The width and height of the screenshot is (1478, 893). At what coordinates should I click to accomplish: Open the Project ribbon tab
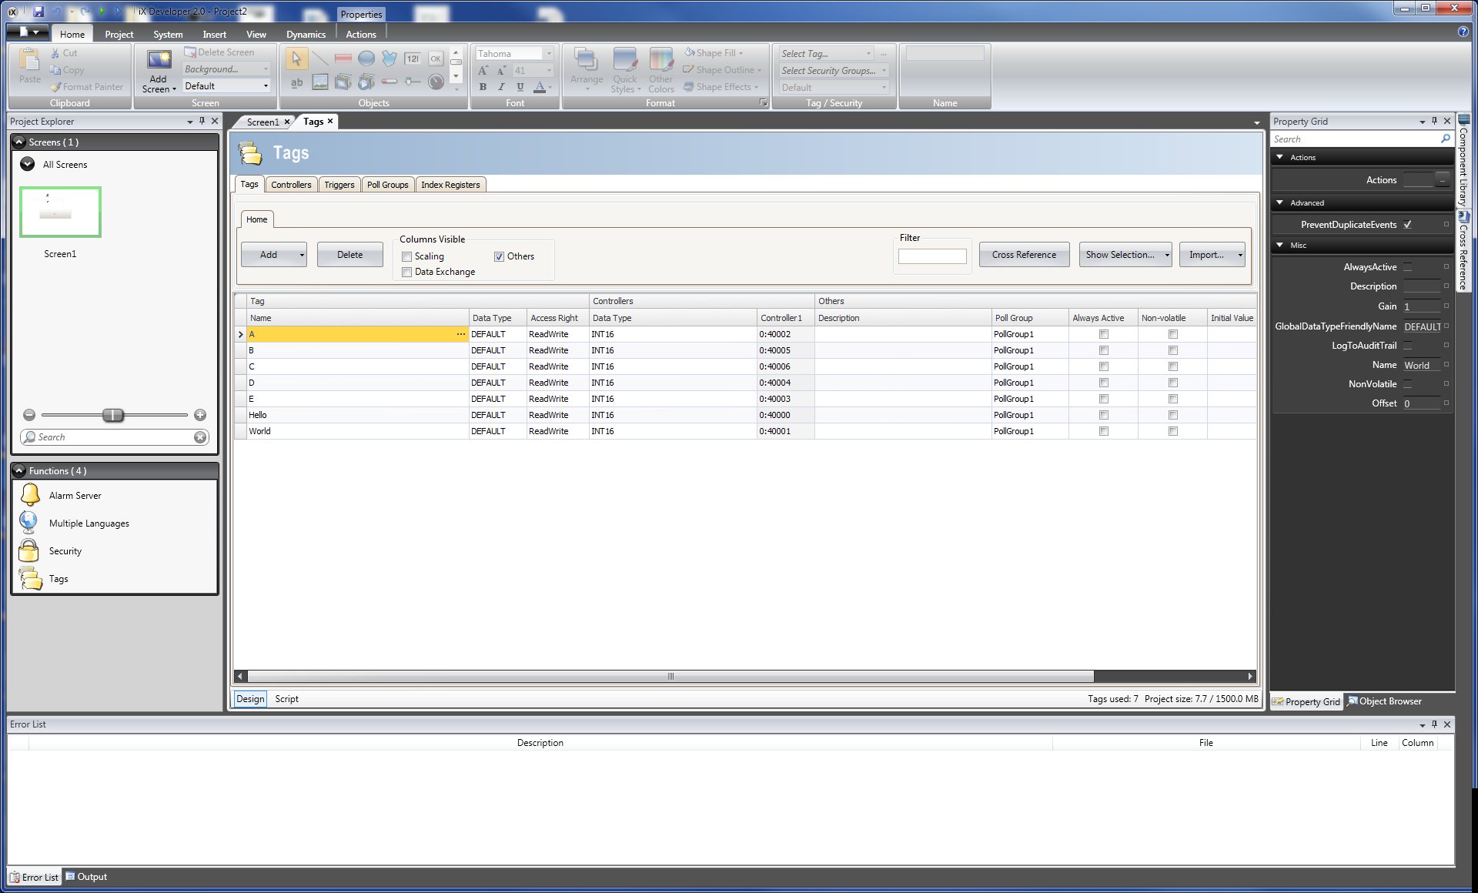click(x=119, y=34)
